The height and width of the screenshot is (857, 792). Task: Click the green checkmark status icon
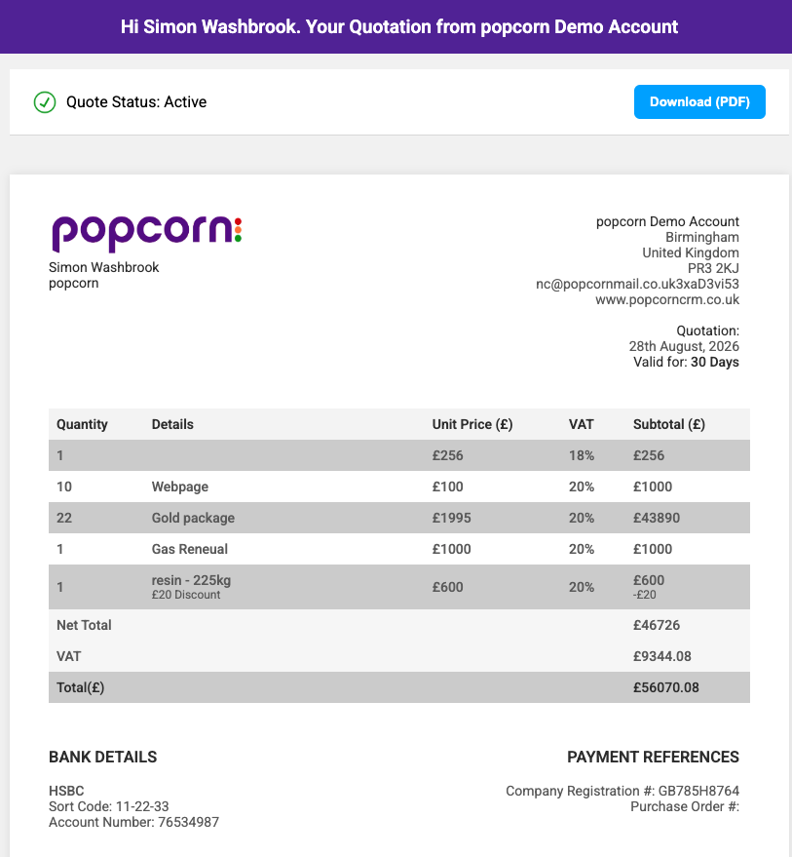(x=45, y=102)
